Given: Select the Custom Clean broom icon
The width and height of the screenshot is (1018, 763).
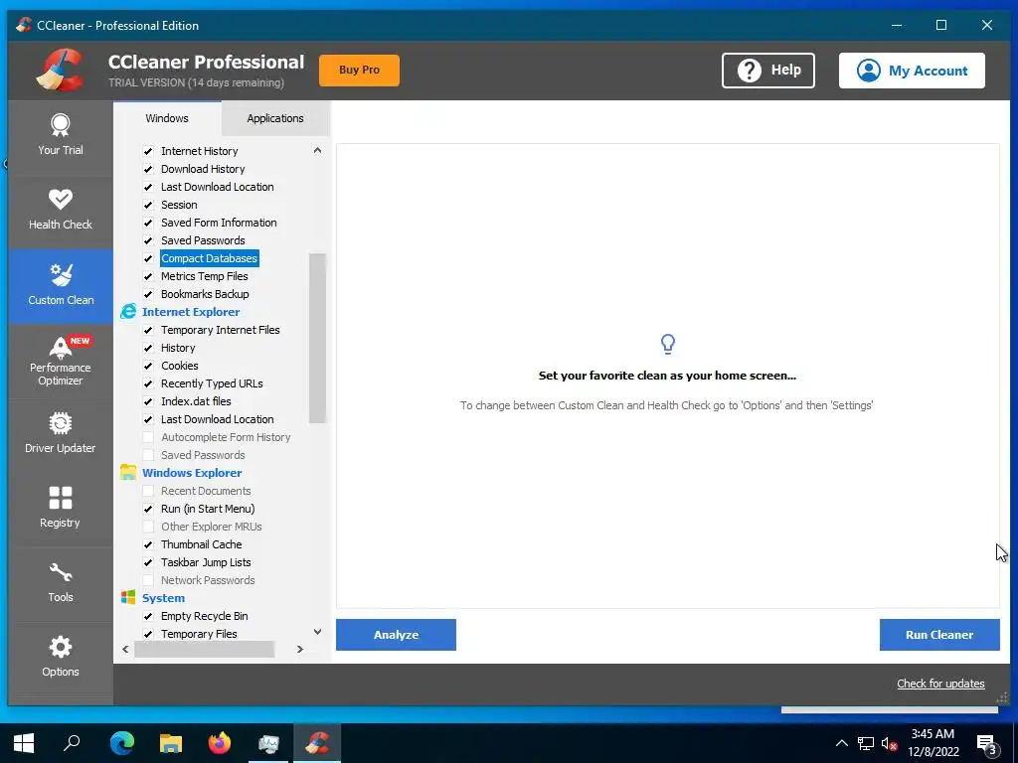Looking at the screenshot, I should 61,274.
